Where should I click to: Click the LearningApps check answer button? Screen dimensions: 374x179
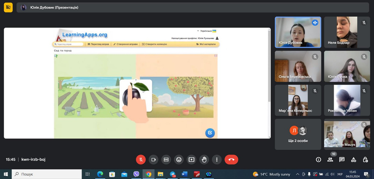click(x=210, y=133)
